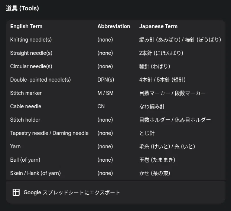Select the 'Knitting needle(s)' cell
The height and width of the screenshot is (211, 231).
point(31,40)
